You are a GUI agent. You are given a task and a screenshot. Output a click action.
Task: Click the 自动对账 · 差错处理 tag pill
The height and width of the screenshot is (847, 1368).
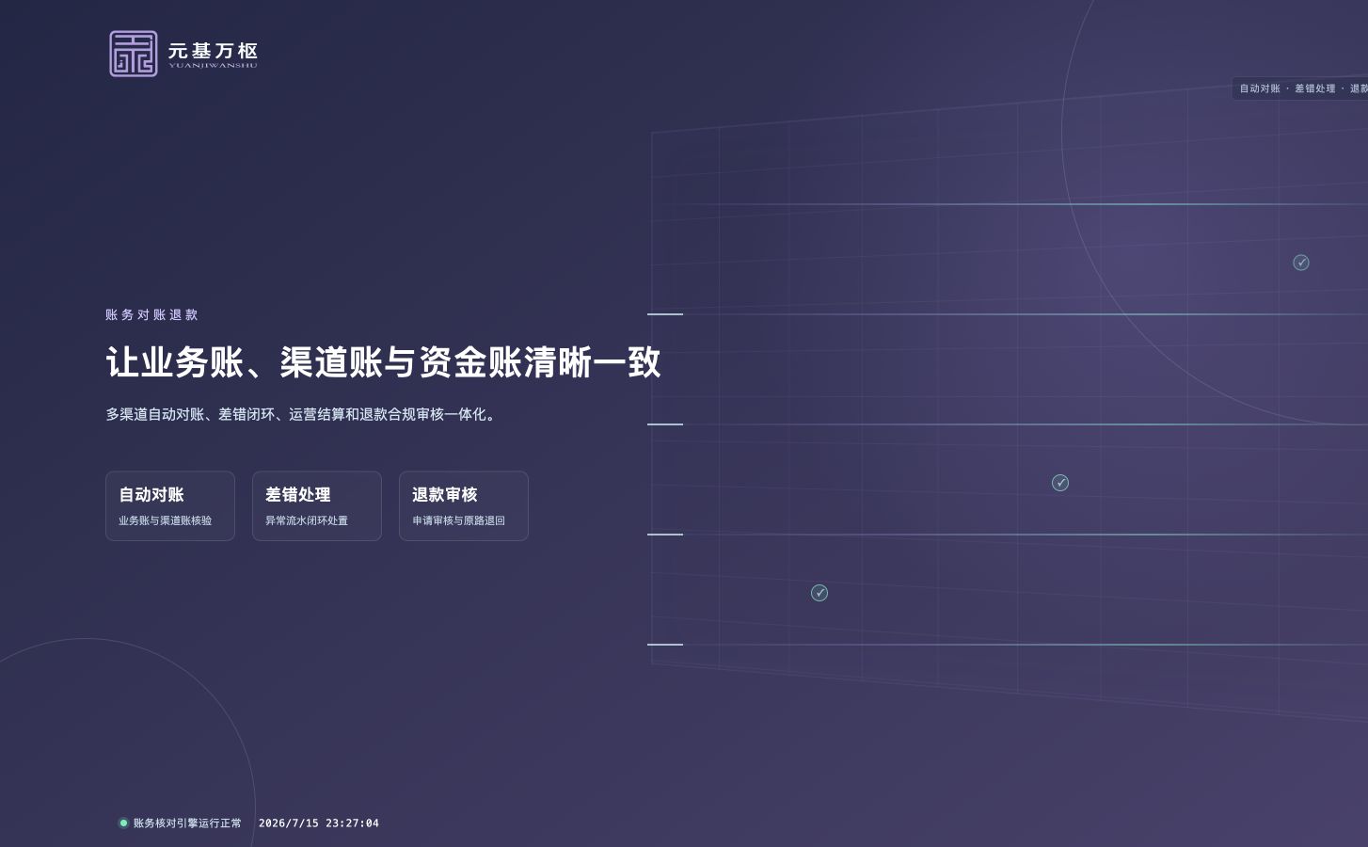[1300, 88]
